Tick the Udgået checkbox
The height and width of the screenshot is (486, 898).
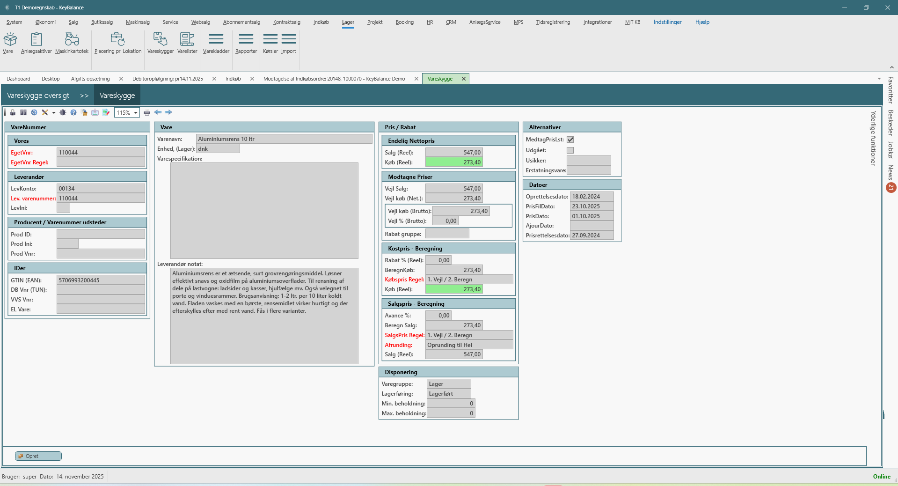tap(570, 150)
